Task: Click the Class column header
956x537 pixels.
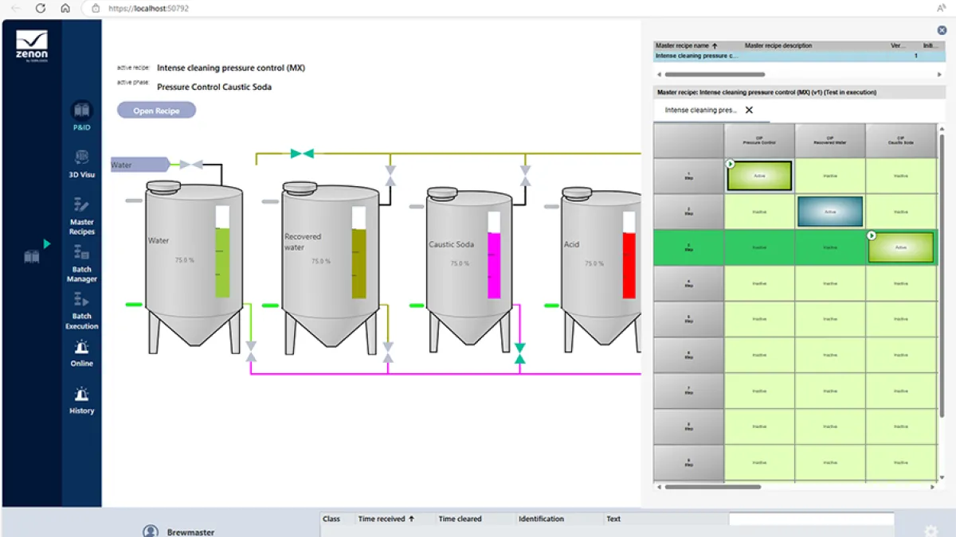Action: (x=331, y=519)
